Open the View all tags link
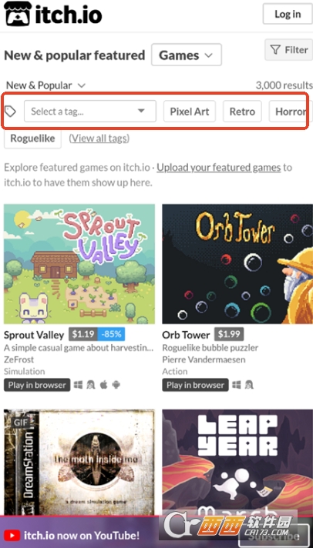Viewport: 313px width, 548px height. pos(99,139)
